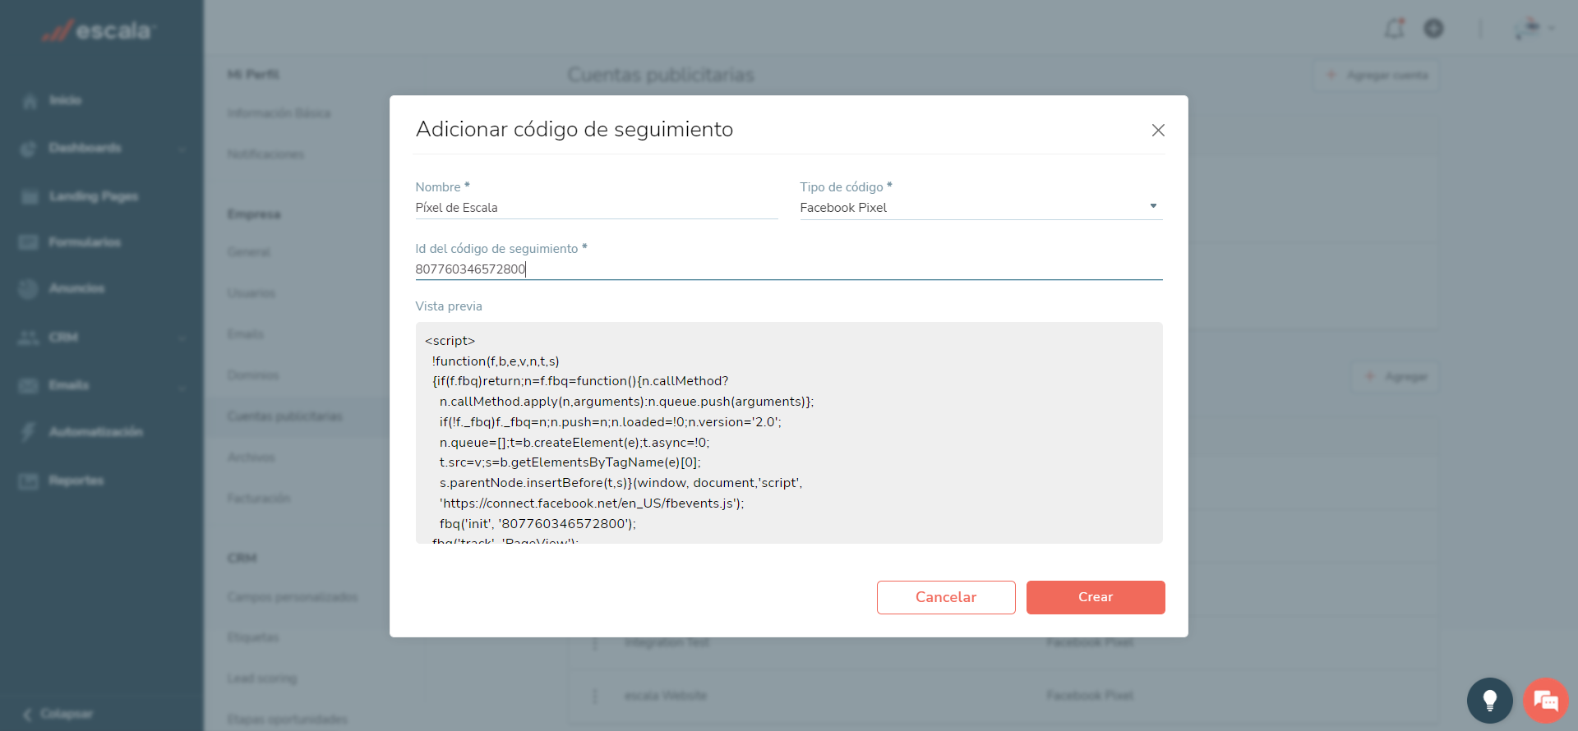Image resolution: width=1578 pixels, height=731 pixels.
Task: Click the Escala logo
Action: pos(98,30)
